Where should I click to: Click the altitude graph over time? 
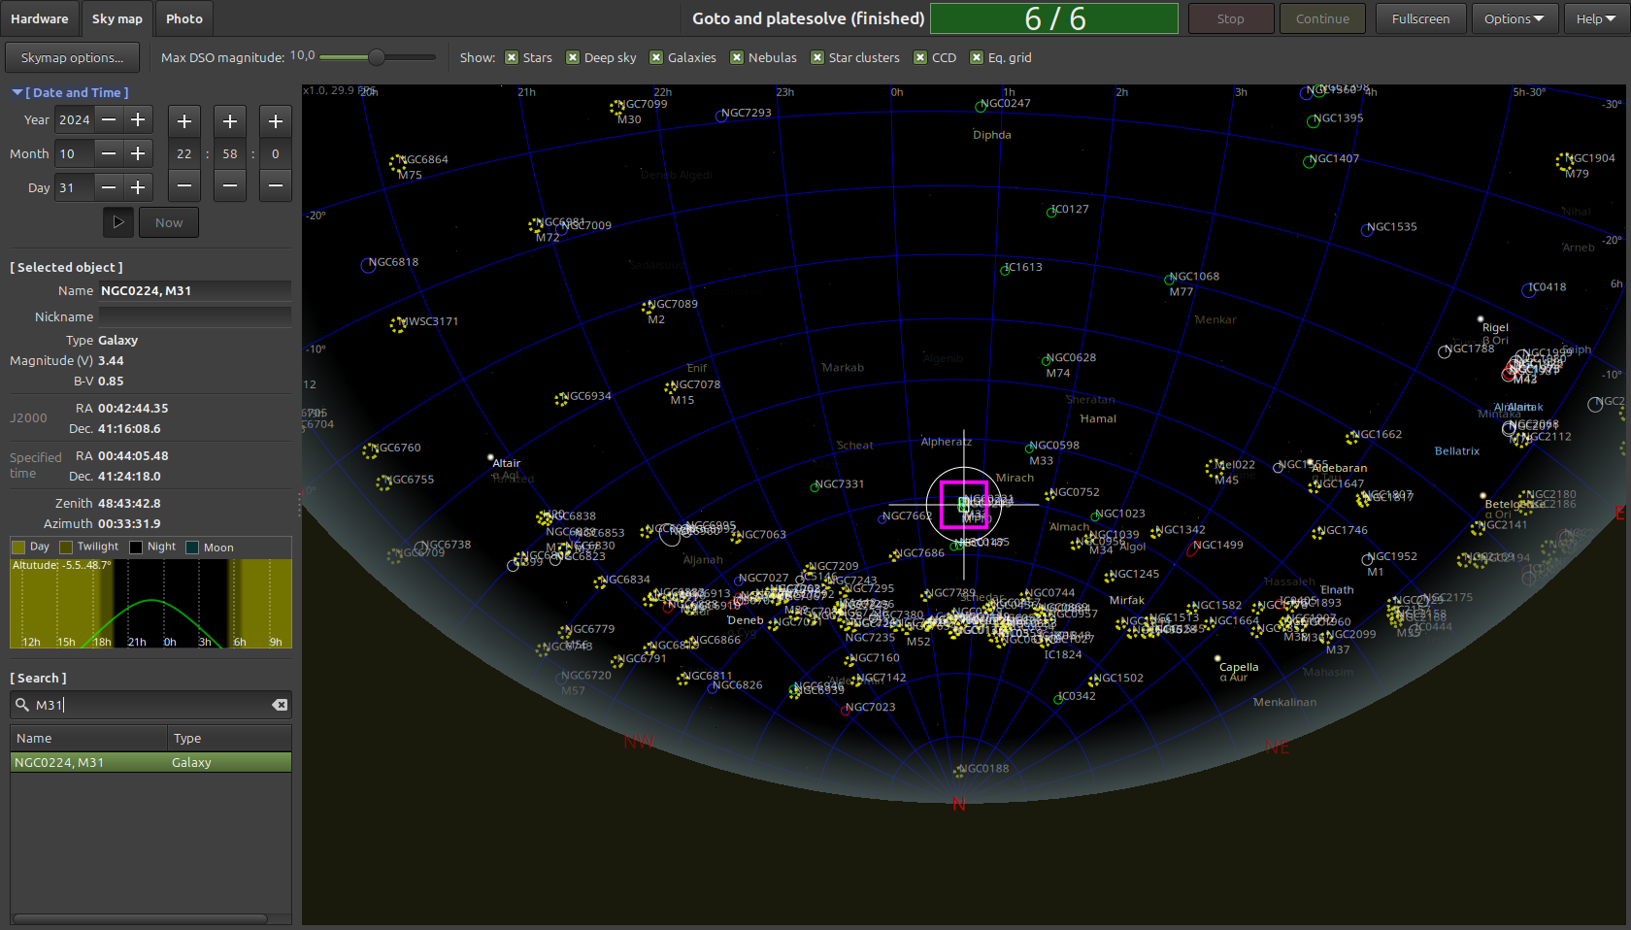tap(150, 603)
